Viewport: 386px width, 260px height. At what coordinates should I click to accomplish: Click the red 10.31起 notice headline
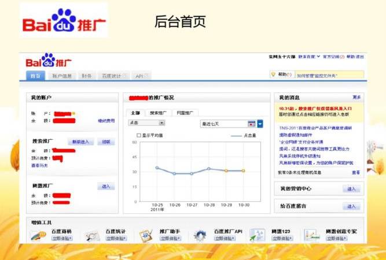[x=315, y=109]
